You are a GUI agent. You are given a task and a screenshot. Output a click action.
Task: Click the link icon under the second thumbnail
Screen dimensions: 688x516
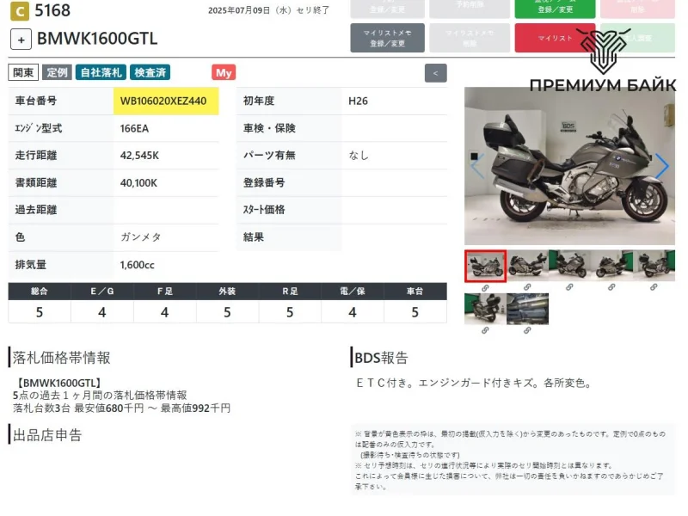click(527, 287)
